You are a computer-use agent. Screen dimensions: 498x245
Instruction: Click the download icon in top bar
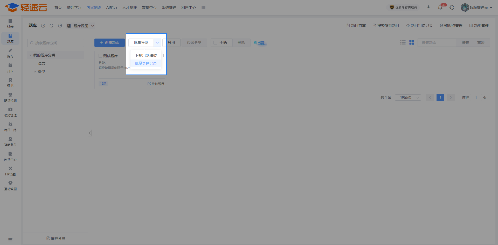pos(428,8)
